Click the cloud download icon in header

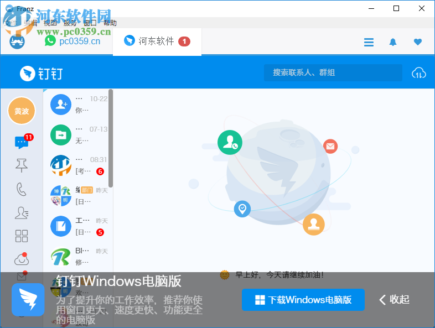(418, 73)
